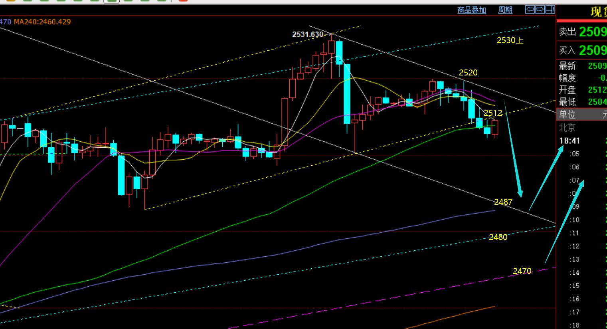Viewport: 607px width, 329px height.
Task: Select the :16 tick row
Action: [582, 299]
